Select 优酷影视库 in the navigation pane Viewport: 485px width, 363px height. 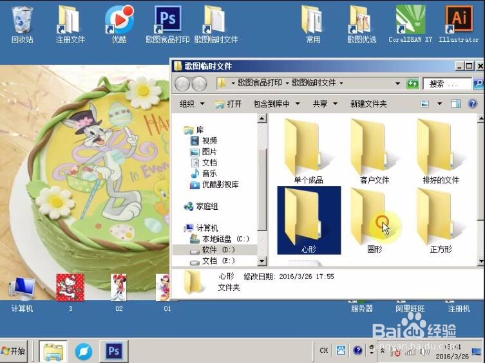[214, 185]
